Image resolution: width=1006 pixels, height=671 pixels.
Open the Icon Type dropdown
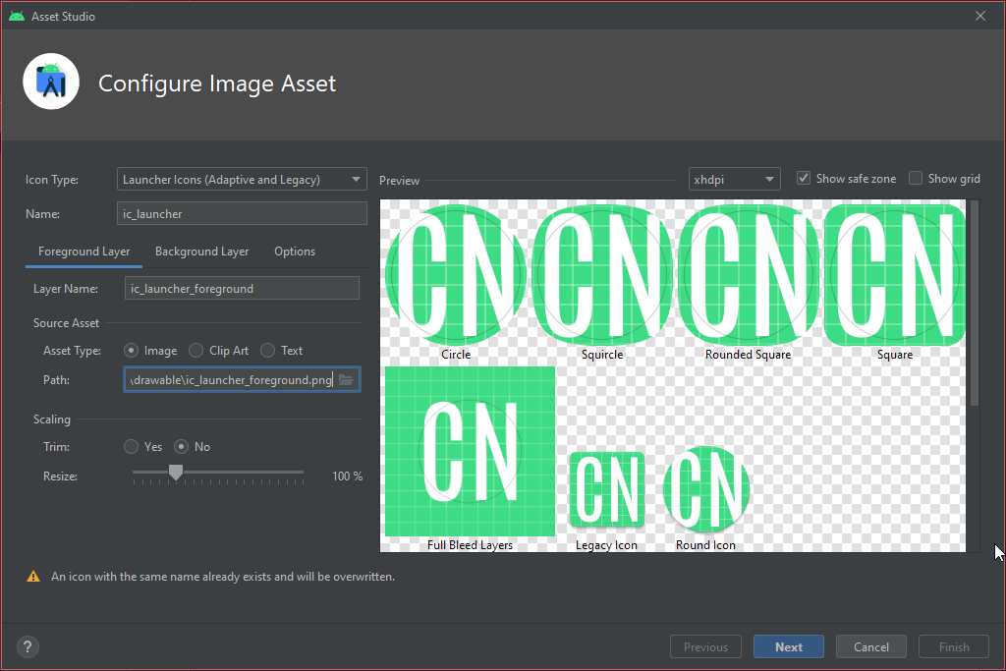click(x=242, y=179)
